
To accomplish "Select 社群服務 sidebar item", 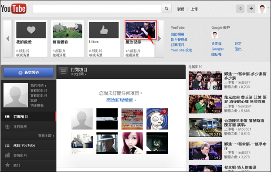I will coord(28,127).
